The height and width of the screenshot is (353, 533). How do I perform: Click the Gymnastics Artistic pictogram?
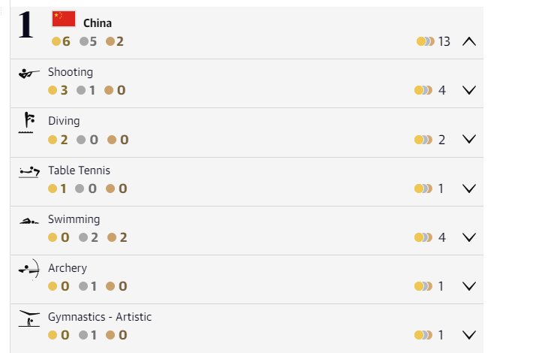[x=29, y=318]
